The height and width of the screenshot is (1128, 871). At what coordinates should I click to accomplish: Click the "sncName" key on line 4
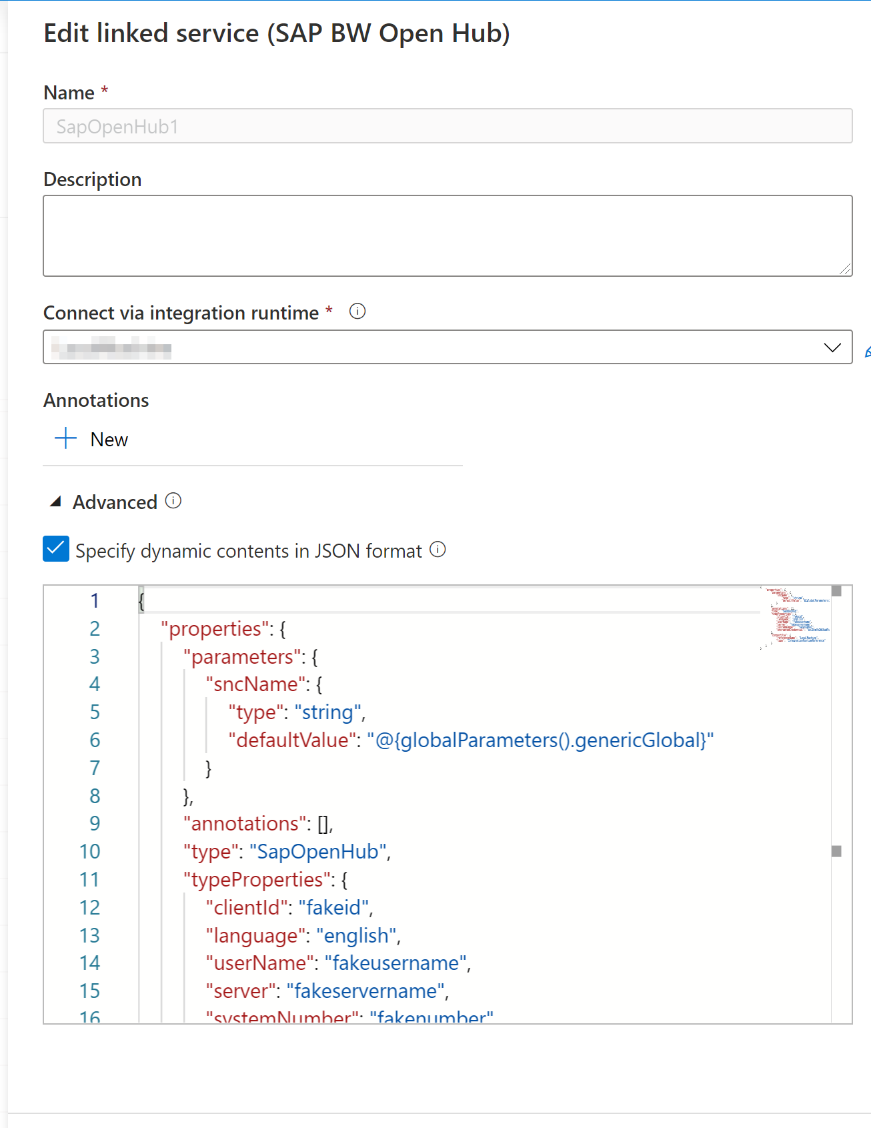[x=256, y=684]
